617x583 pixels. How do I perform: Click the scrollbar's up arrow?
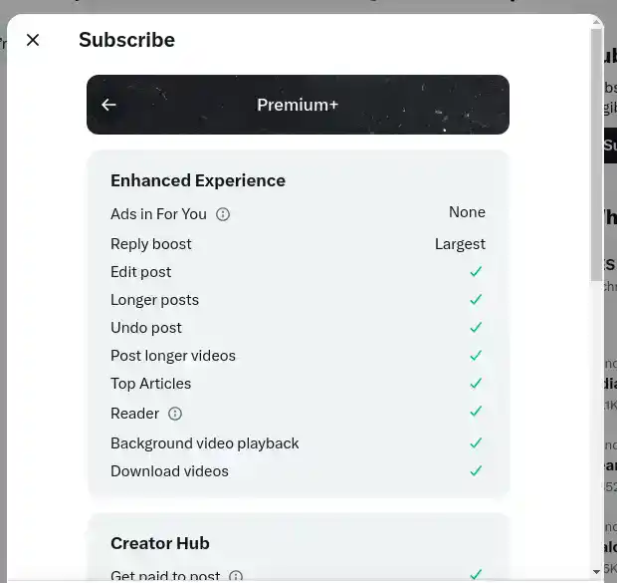[x=597, y=23]
